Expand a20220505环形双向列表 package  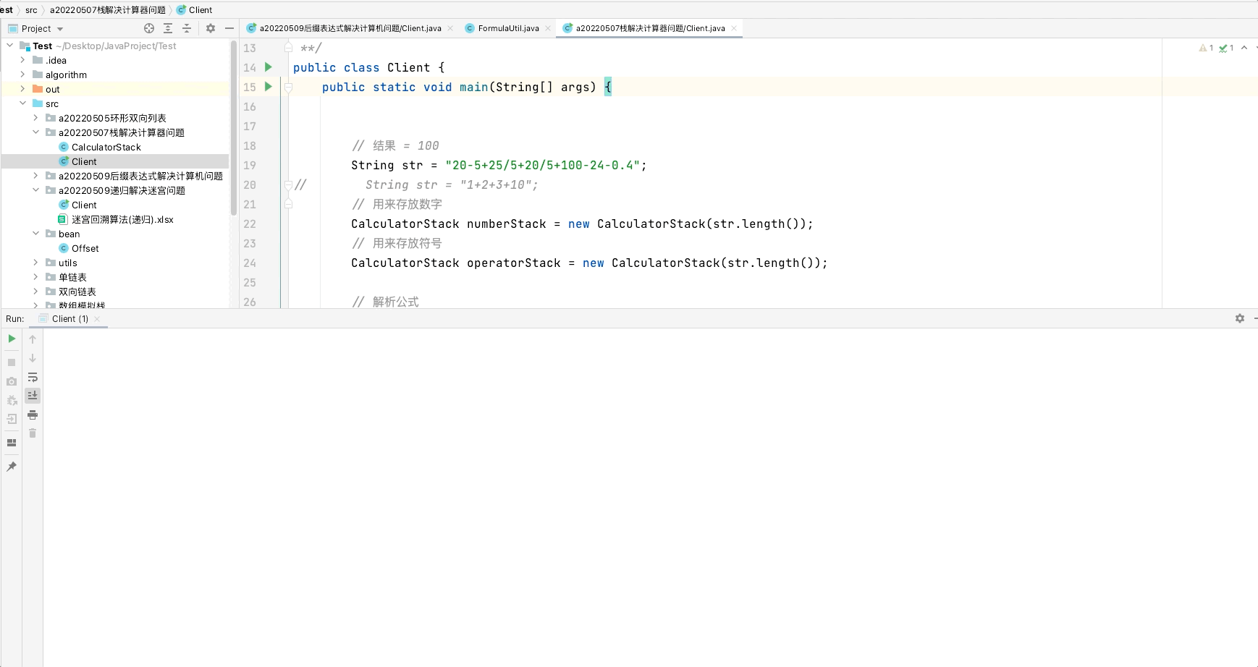click(36, 118)
